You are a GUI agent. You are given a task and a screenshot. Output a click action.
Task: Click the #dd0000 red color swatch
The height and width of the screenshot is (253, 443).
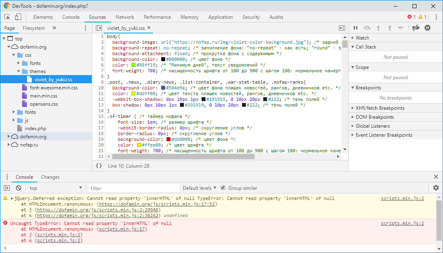point(168,140)
